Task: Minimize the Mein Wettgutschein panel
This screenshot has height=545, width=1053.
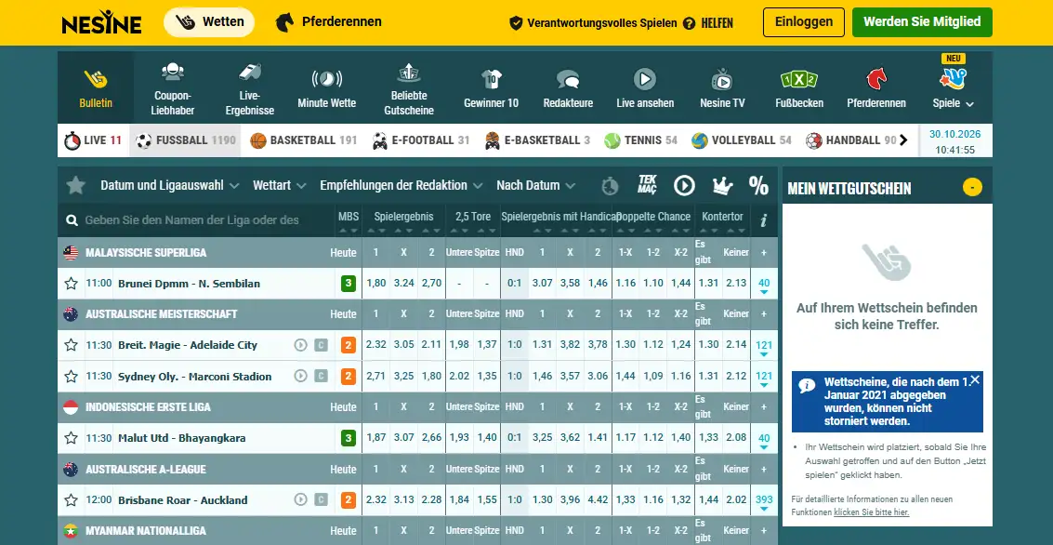Action: pyautogui.click(x=972, y=187)
